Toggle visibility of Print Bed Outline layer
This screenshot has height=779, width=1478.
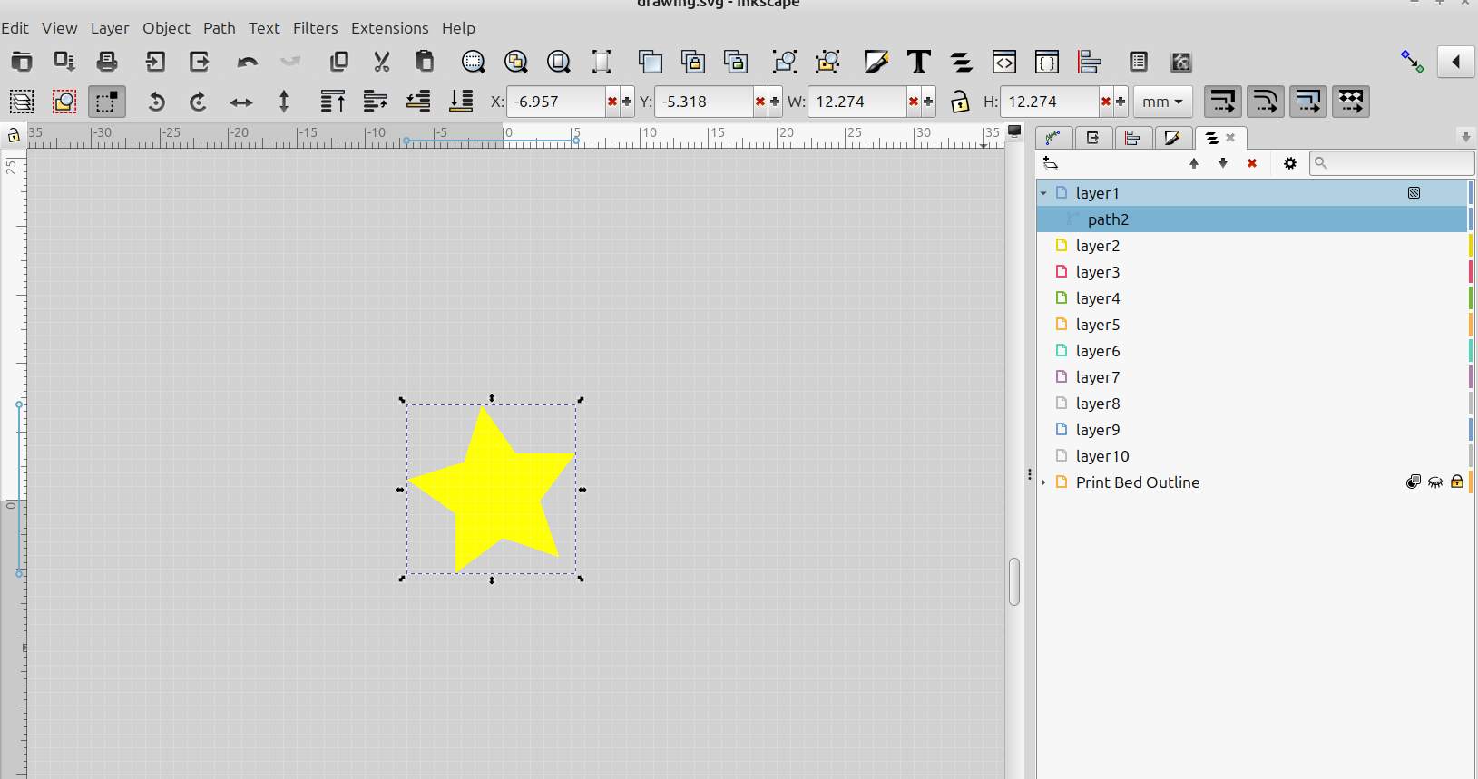(1435, 482)
